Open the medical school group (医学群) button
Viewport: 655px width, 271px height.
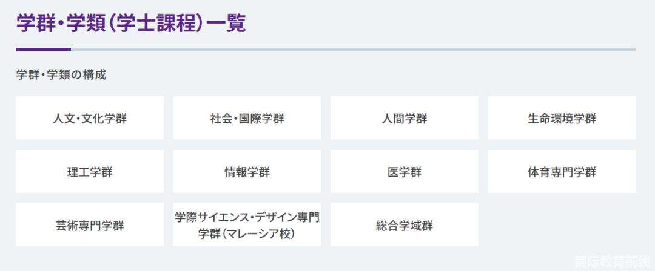pyautogui.click(x=404, y=172)
